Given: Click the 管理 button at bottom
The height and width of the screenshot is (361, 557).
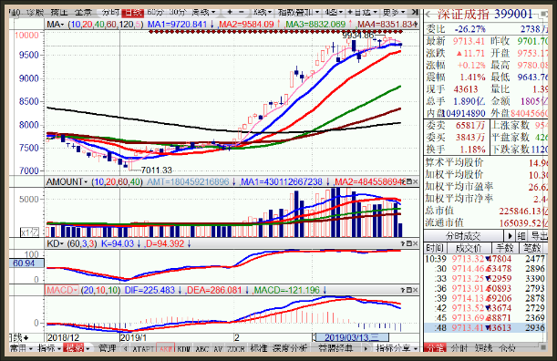Looking at the screenshot, I should (x=107, y=348).
